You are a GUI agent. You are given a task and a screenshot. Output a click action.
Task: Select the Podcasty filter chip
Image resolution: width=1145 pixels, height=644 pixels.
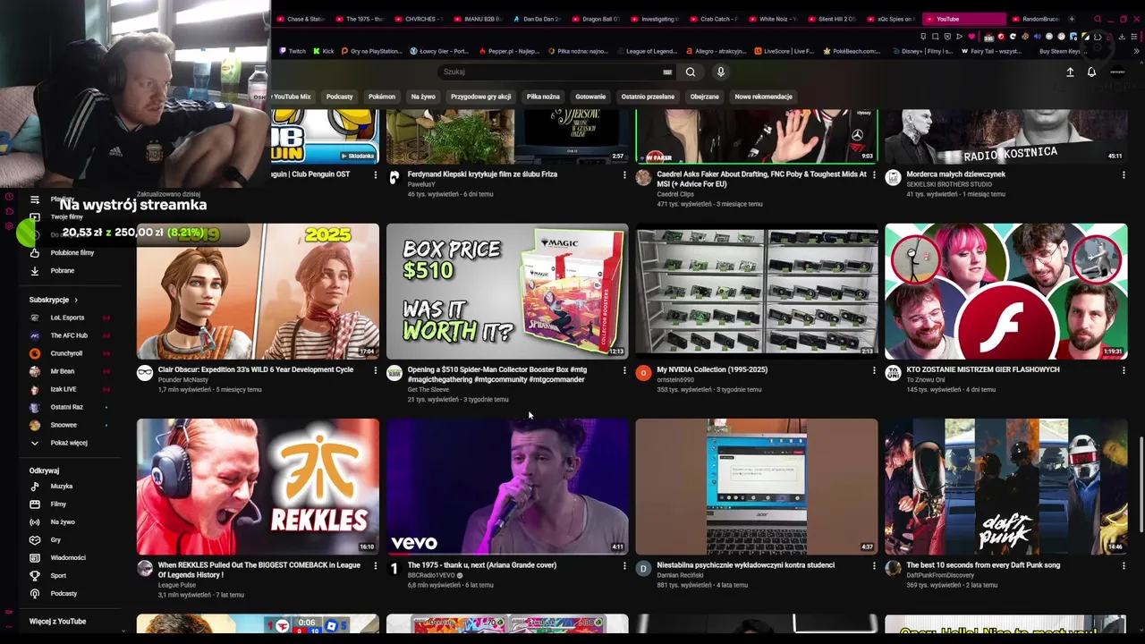pos(339,97)
